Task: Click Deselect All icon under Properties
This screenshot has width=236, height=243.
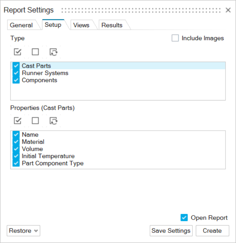Action: [x=35, y=121]
